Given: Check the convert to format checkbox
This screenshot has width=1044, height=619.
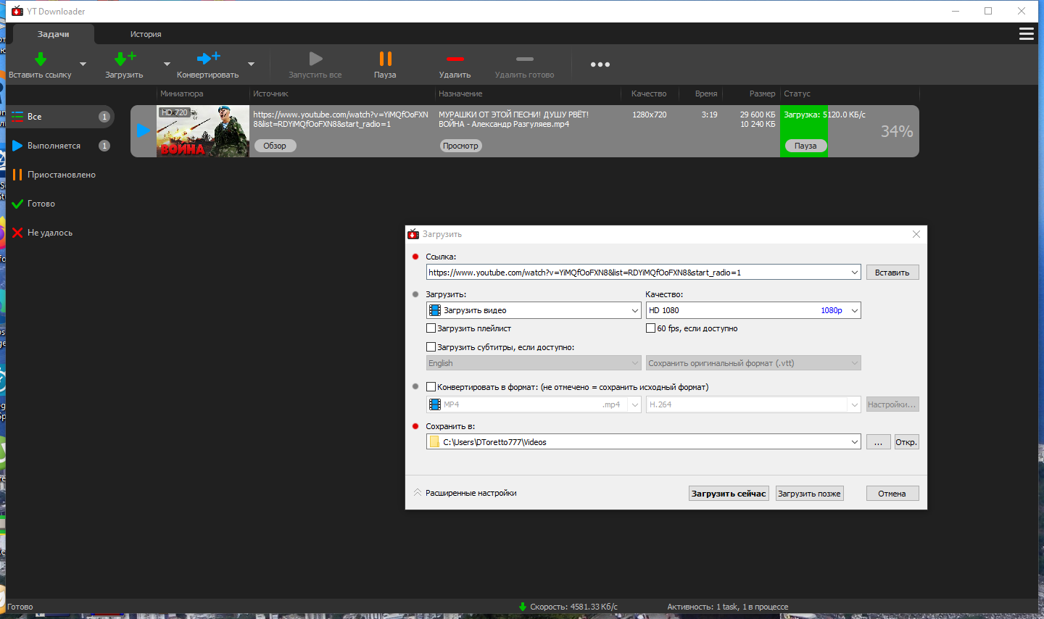Looking at the screenshot, I should [x=431, y=387].
